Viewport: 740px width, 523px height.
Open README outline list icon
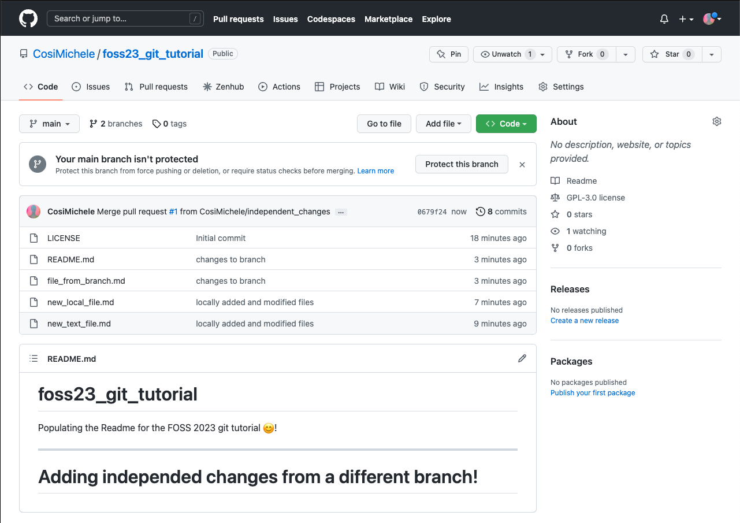tap(34, 358)
